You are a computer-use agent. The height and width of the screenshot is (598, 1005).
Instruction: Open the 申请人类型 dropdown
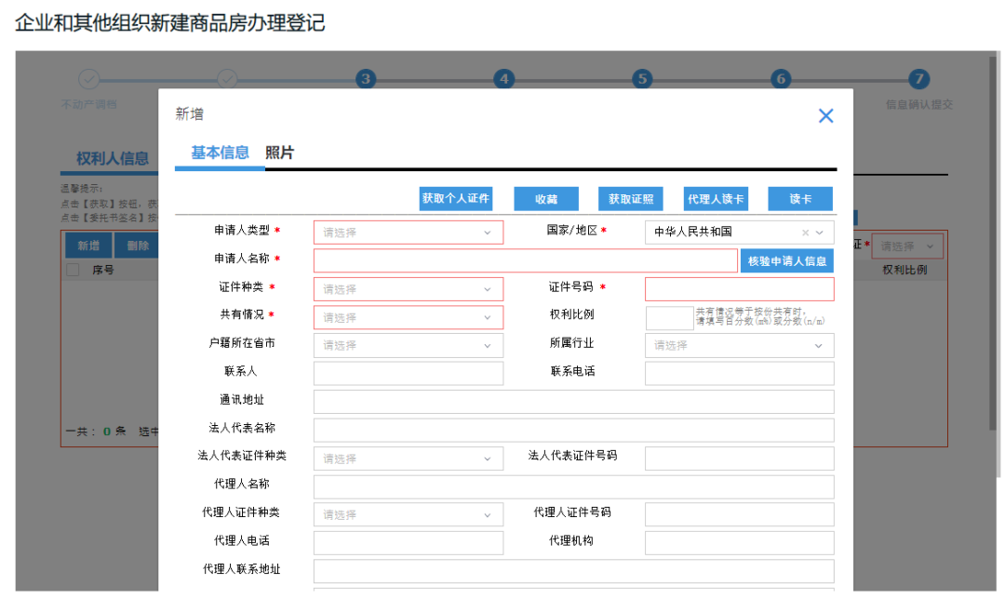tap(408, 232)
